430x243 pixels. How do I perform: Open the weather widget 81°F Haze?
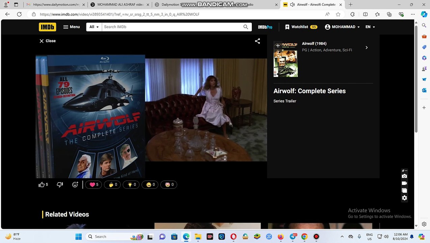coord(13,237)
